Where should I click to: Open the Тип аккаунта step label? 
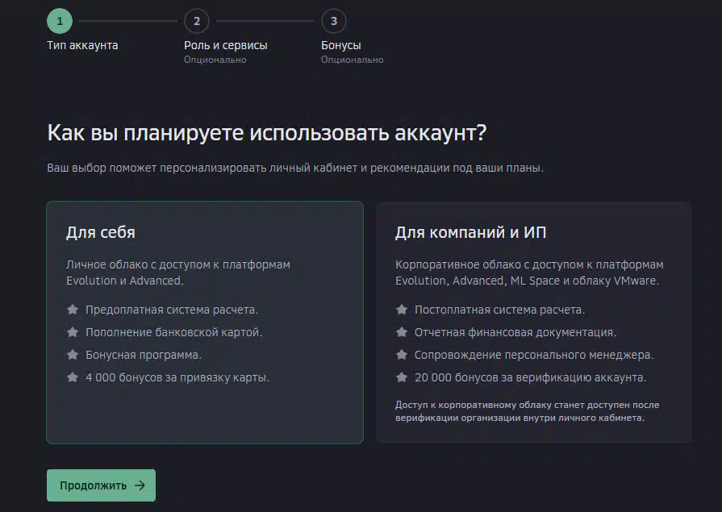(82, 45)
